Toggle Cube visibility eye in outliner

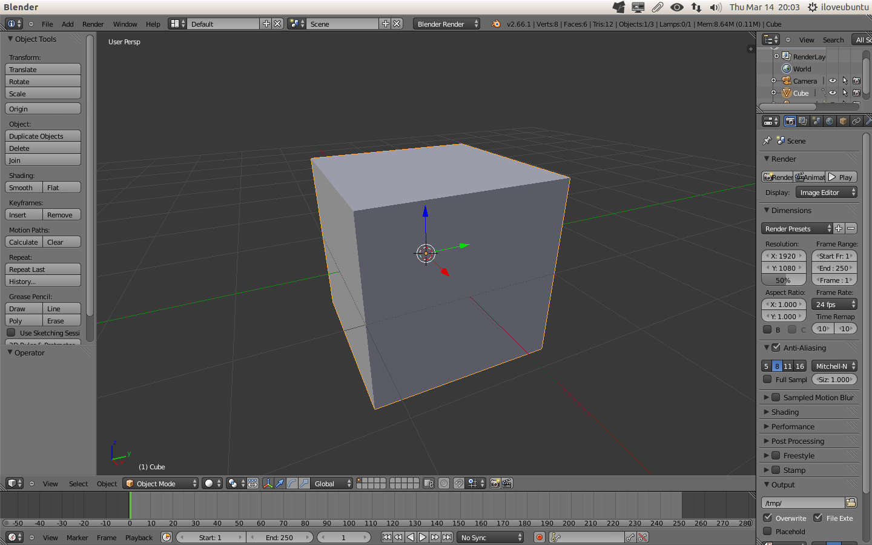tap(833, 93)
